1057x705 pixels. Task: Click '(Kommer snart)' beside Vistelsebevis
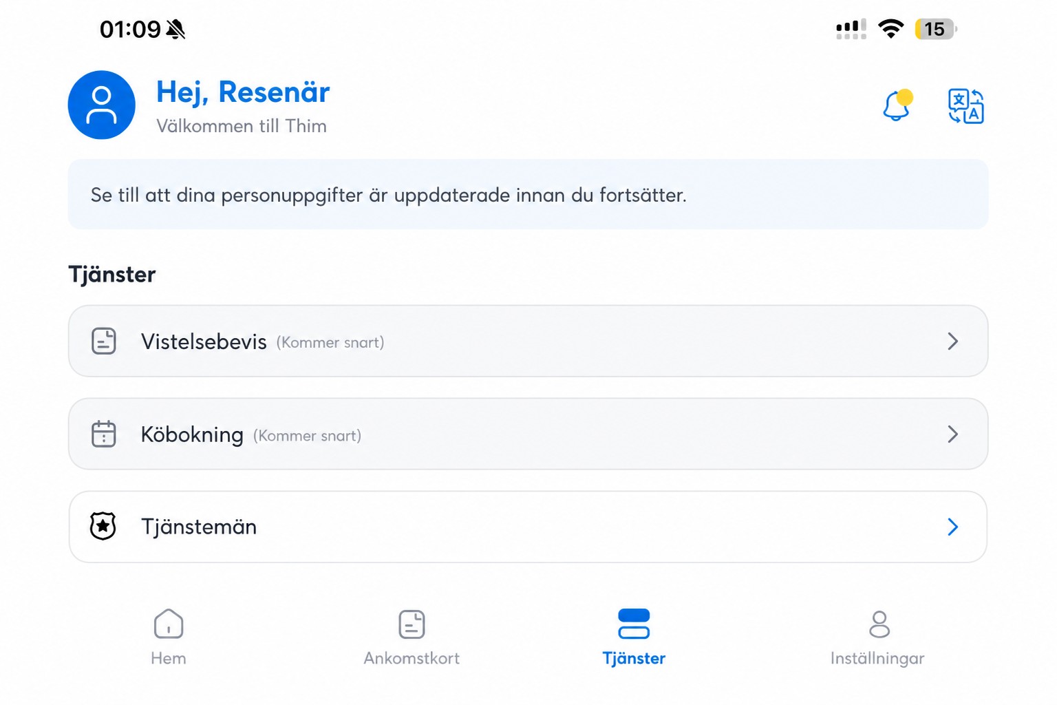pyautogui.click(x=330, y=342)
